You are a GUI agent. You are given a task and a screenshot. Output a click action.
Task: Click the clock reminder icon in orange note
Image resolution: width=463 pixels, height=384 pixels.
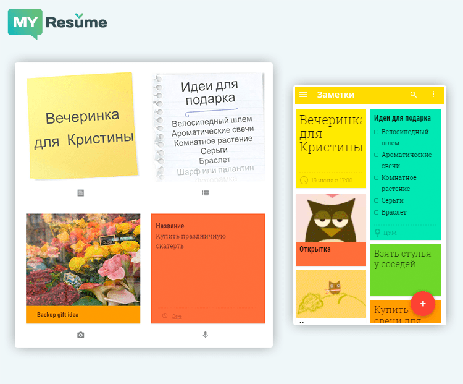pyautogui.click(x=165, y=315)
